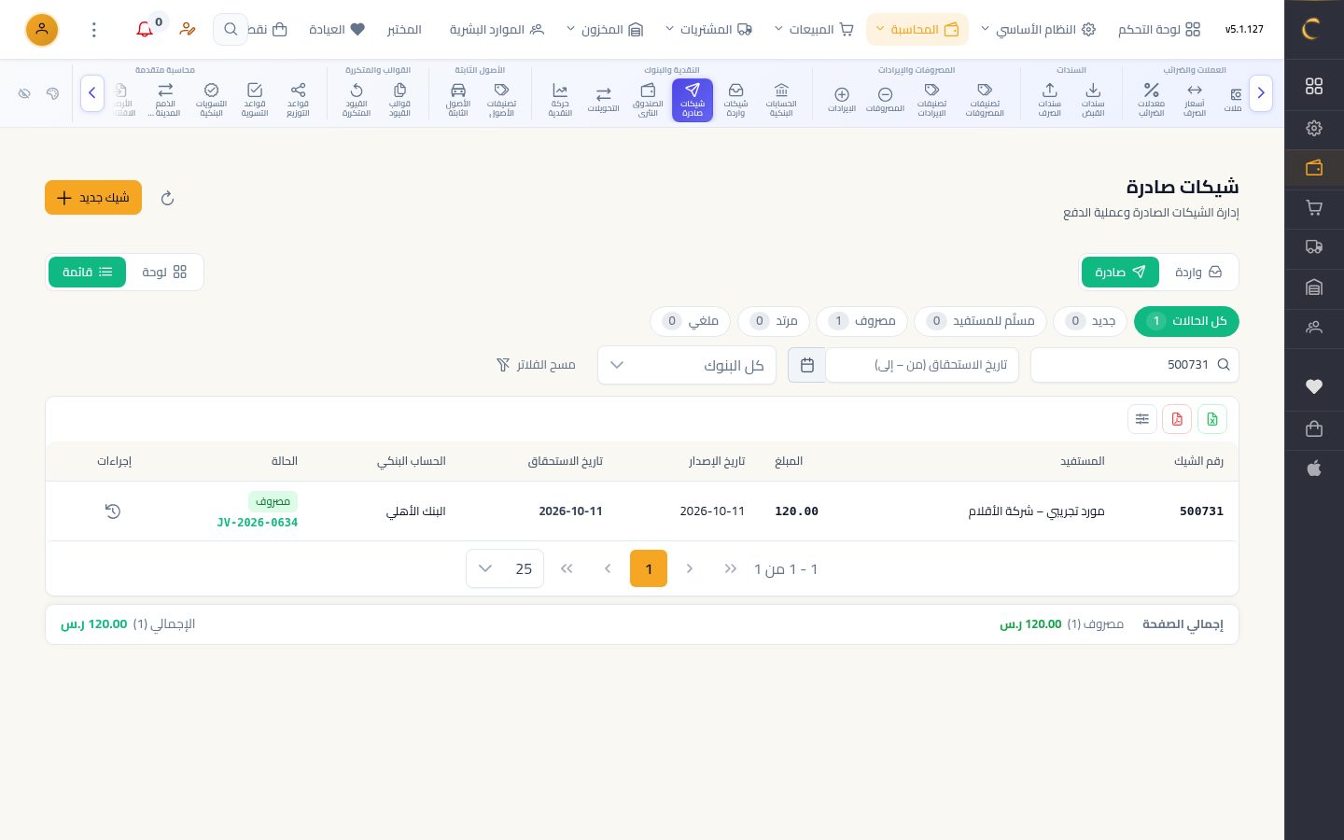Open التسويات البنكية bank reconciliations icon
Image resolution: width=1344 pixels, height=840 pixels.
pos(211,100)
